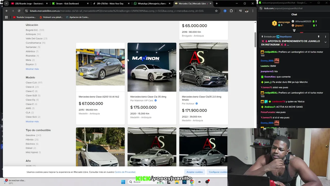Open the grey Cla35 2.0 Amg 4matic photo
Viewport: 330px width, 186px height.
204,67
